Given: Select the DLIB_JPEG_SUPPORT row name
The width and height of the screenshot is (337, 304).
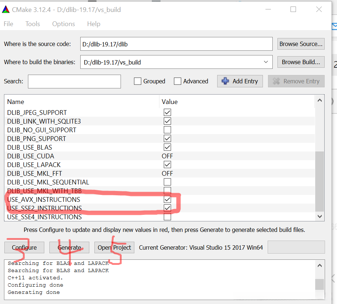Looking at the screenshot, I should pyautogui.click(x=37, y=113).
